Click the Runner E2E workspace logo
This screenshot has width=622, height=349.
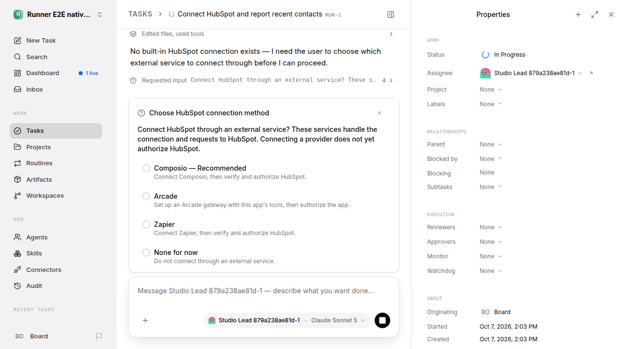tap(18, 15)
